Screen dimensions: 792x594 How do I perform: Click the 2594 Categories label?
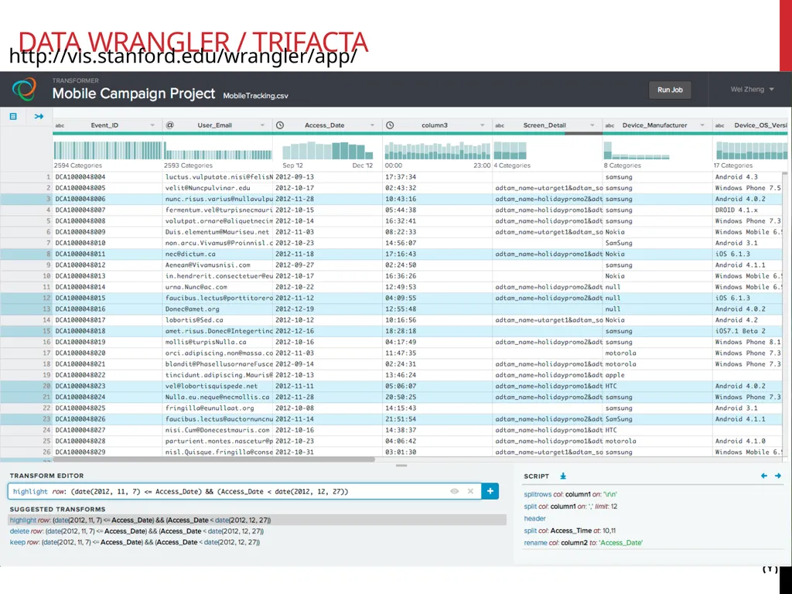tap(78, 166)
